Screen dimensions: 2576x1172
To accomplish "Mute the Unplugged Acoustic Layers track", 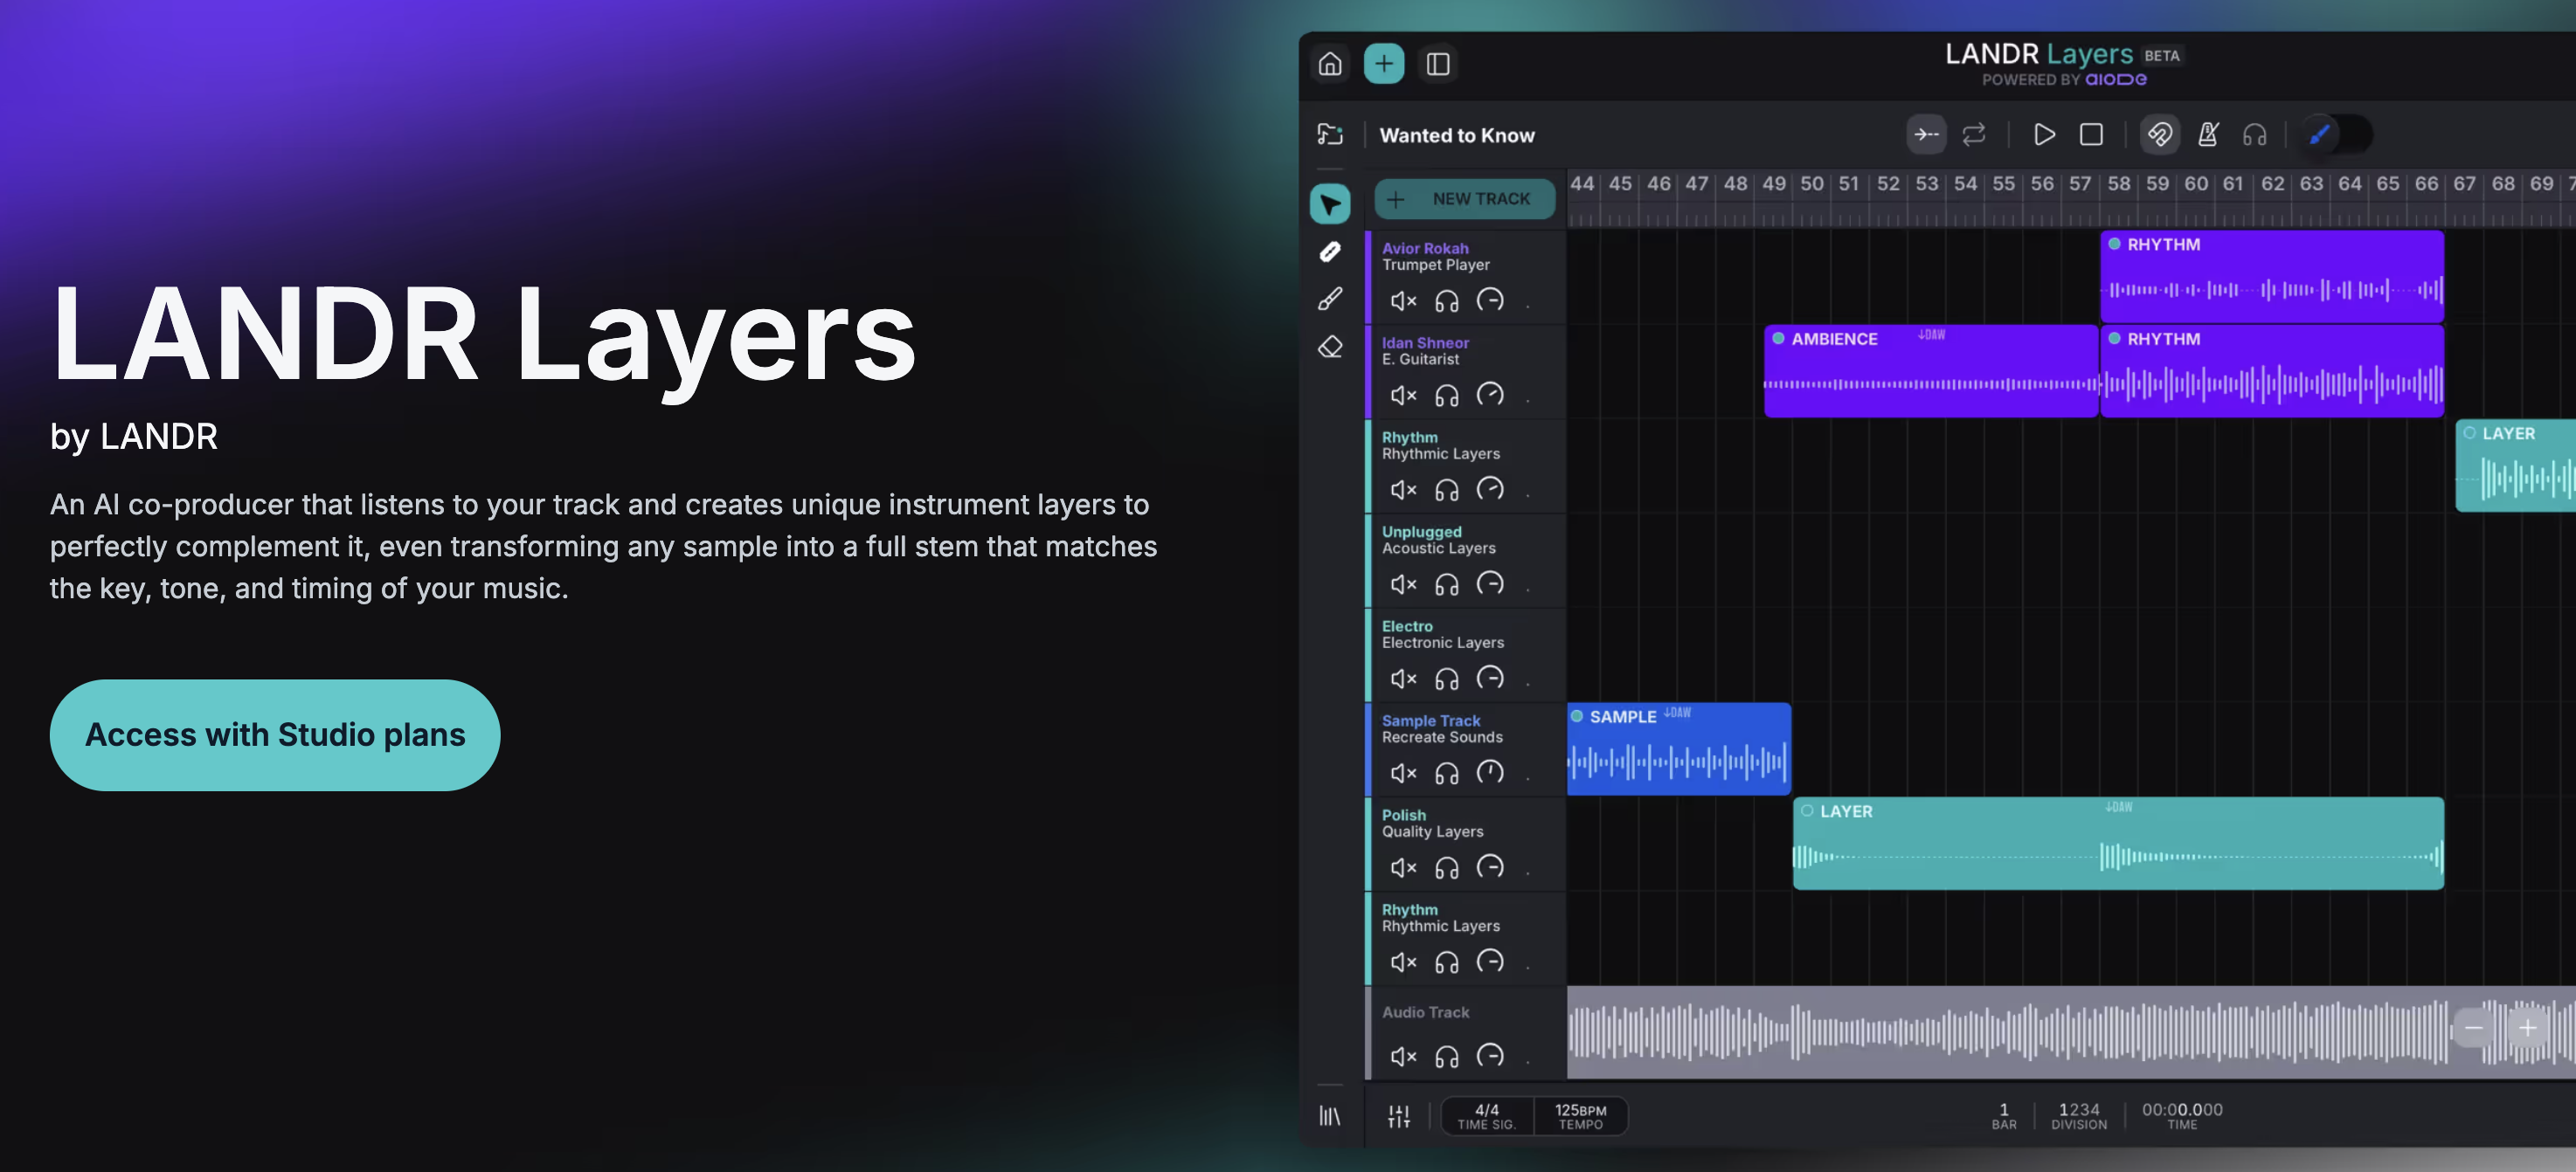I will (1403, 584).
